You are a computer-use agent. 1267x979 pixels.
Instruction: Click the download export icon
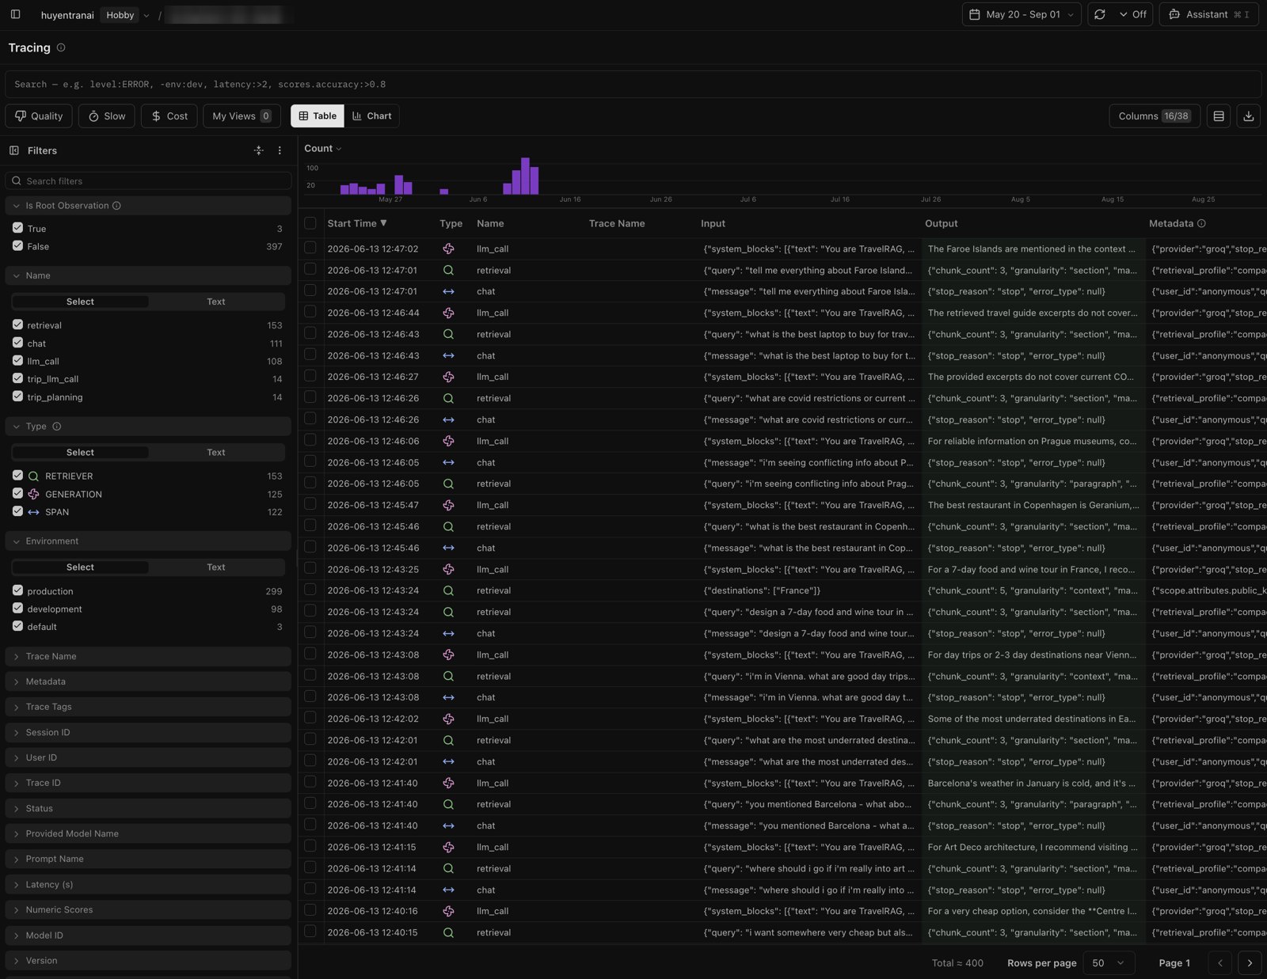coord(1249,116)
